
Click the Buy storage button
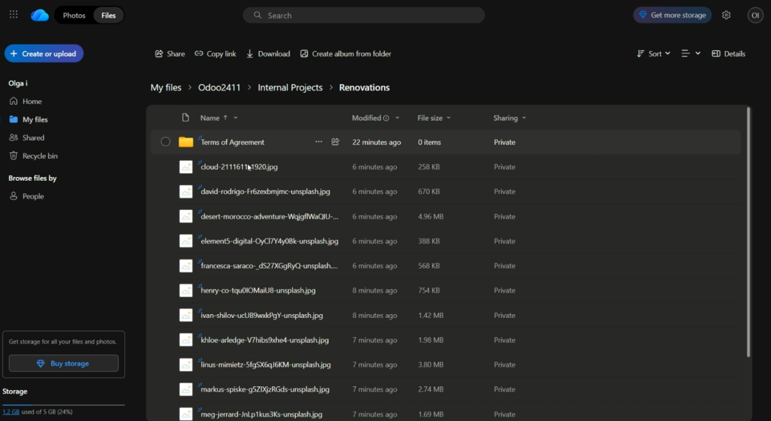click(64, 363)
